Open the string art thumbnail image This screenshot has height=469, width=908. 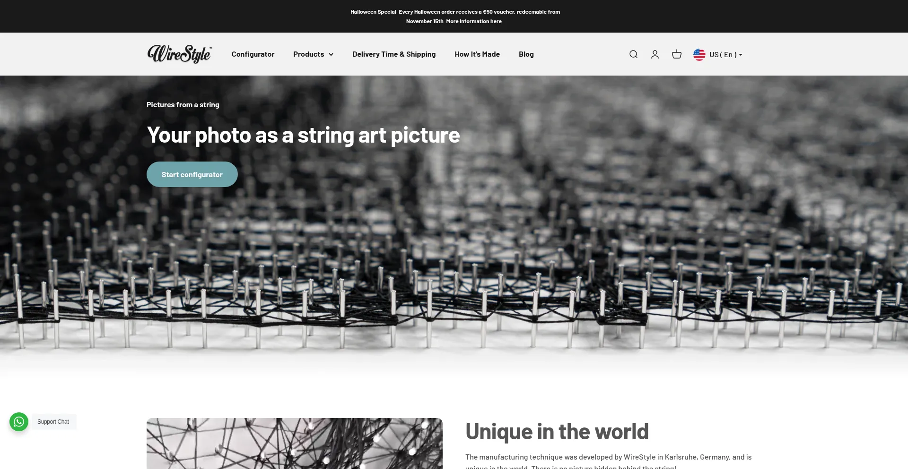pyautogui.click(x=294, y=443)
